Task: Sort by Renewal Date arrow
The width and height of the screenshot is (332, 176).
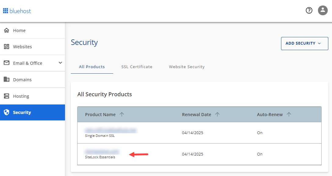Action: click(217, 114)
